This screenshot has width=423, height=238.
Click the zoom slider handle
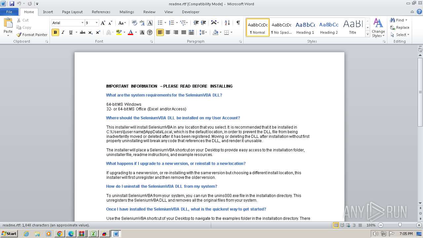(400, 225)
